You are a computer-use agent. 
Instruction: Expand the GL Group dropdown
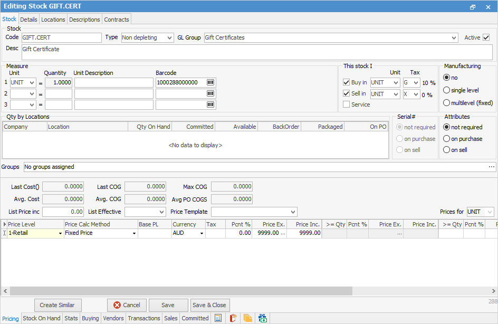tap(454, 38)
